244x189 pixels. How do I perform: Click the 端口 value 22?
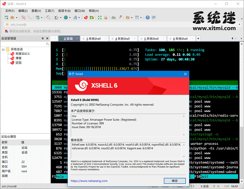pyautogui.click(x=23, y=162)
